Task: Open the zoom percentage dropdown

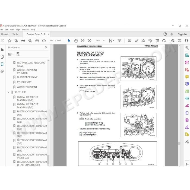Action: click(x=104, y=41)
